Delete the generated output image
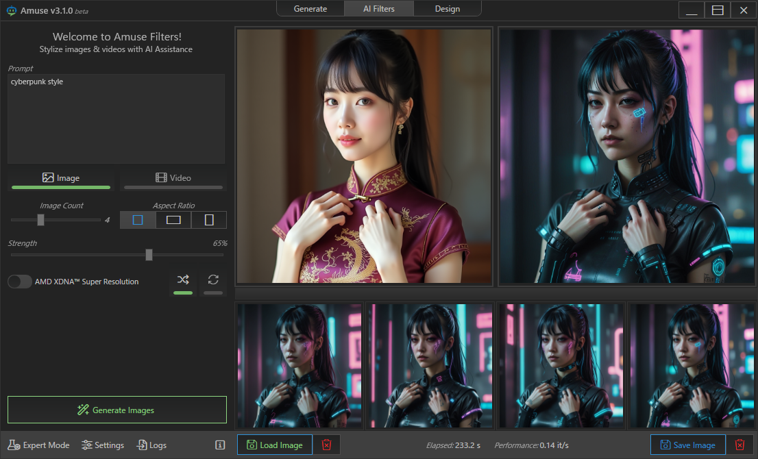Viewport: 758px width, 459px height. click(x=739, y=445)
